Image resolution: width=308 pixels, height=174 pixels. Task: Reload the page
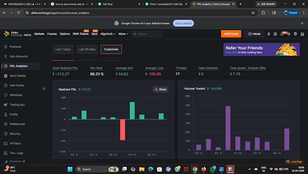click(x=19, y=13)
